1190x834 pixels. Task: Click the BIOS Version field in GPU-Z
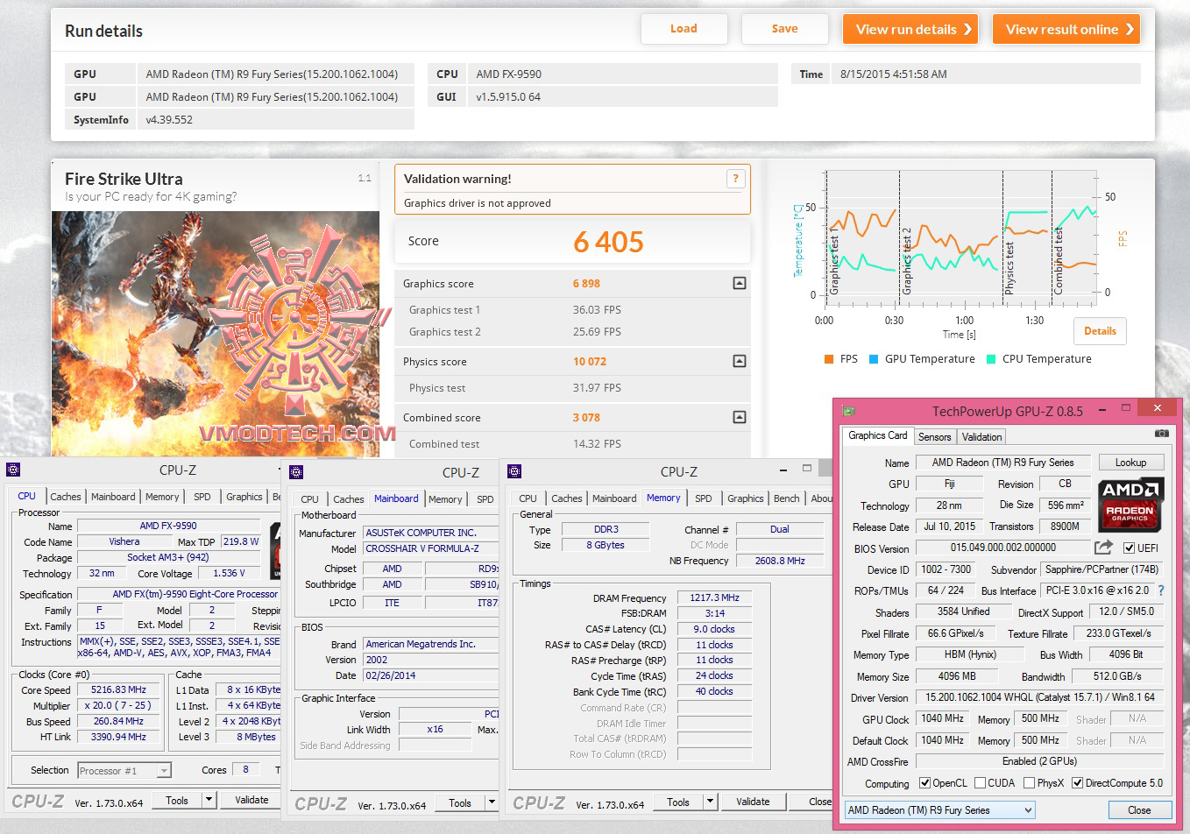point(1002,548)
